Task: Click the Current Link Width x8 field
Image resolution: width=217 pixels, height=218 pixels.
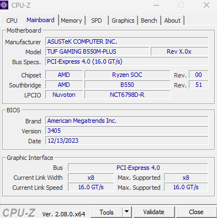Action: (91, 178)
